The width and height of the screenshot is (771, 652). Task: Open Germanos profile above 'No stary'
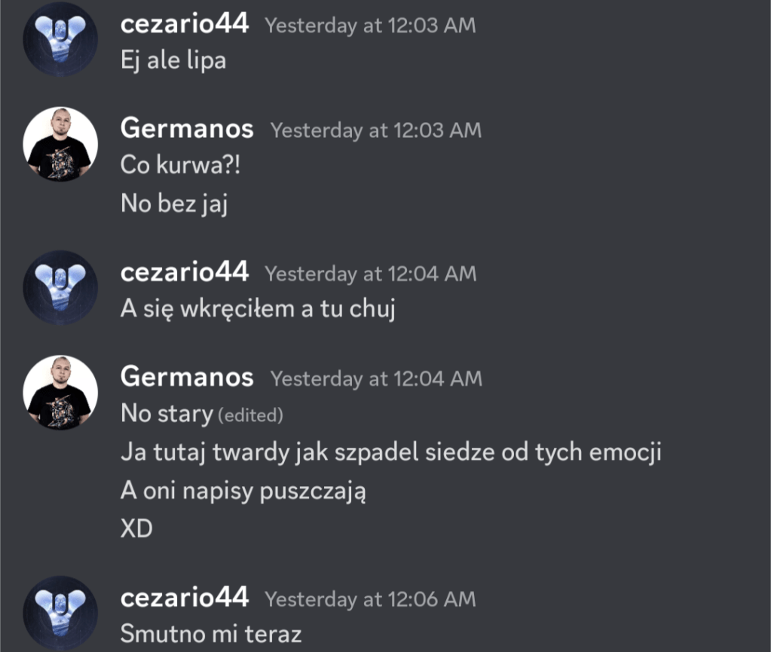[x=187, y=377]
